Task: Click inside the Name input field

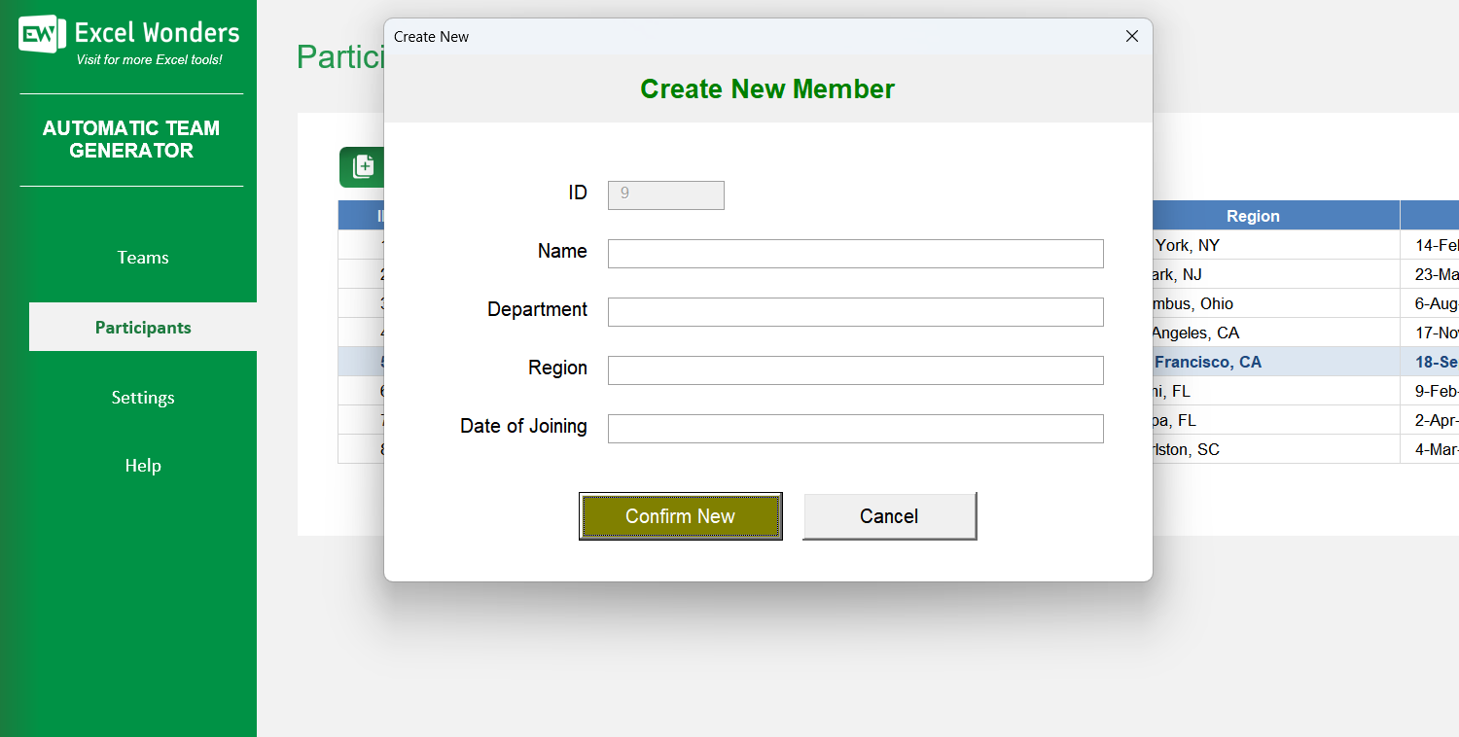Action: 855,254
